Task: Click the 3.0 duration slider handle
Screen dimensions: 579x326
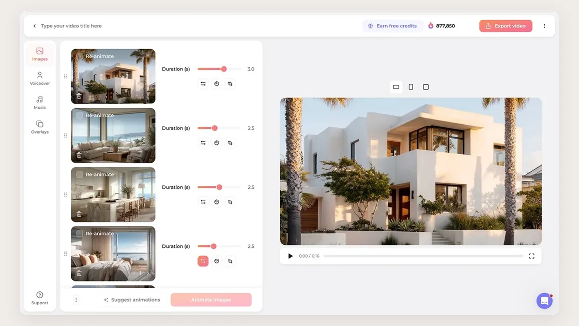Action: 224,69
